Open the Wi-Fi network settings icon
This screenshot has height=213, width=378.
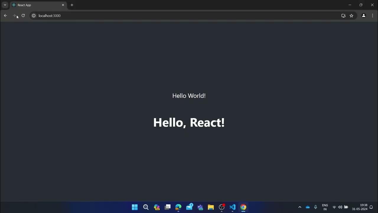(334, 207)
